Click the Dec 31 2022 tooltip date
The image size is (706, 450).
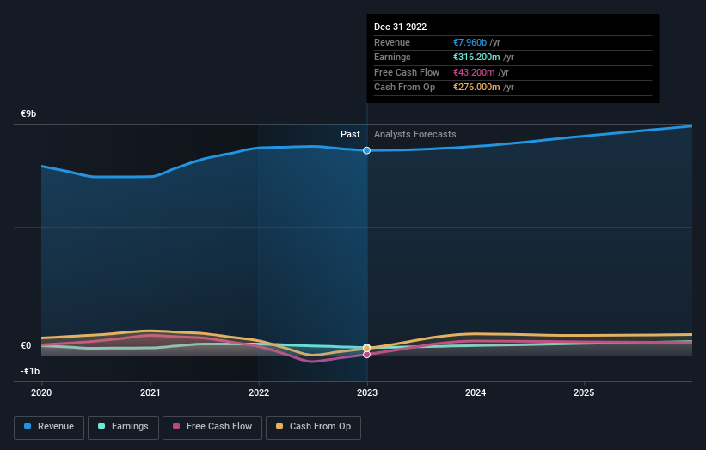[x=400, y=27]
